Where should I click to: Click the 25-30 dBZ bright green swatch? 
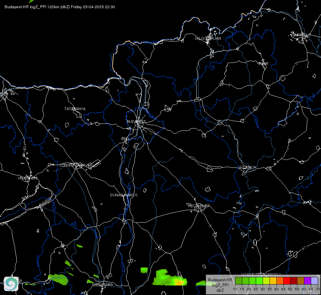[x=259, y=281]
